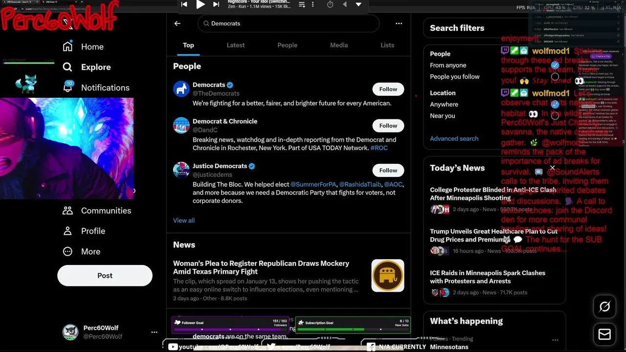Open search options three-dot menu

[399, 23]
